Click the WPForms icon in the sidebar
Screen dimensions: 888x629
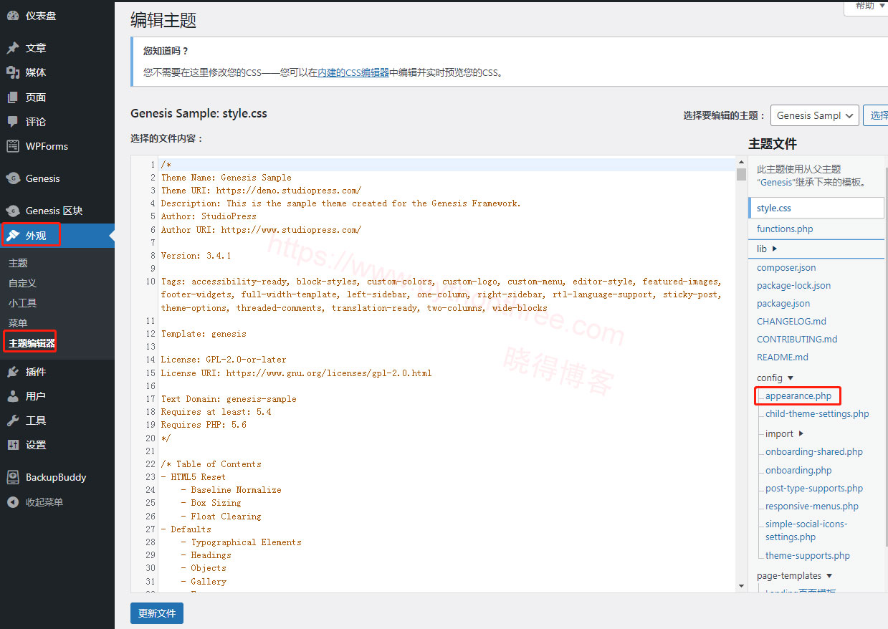point(13,146)
